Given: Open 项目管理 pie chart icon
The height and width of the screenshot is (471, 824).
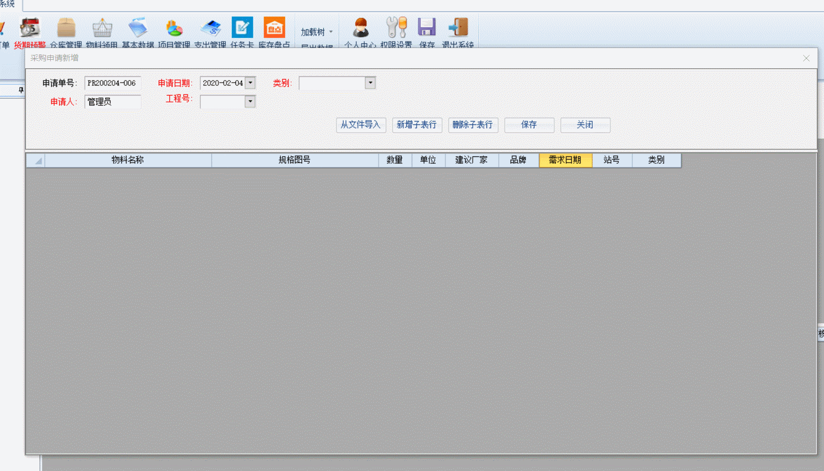Looking at the screenshot, I should 174,28.
